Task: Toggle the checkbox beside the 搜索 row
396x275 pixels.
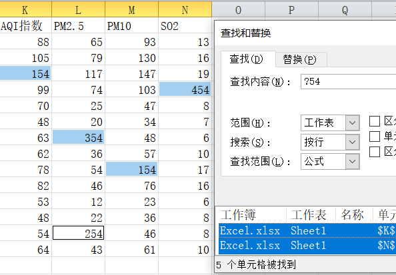Action: click(x=375, y=137)
